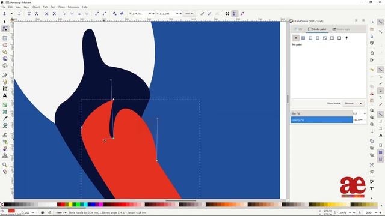Toggle edit mask button
Image resolution: width=385 pixels, height=216 pixels.
pos(210,14)
